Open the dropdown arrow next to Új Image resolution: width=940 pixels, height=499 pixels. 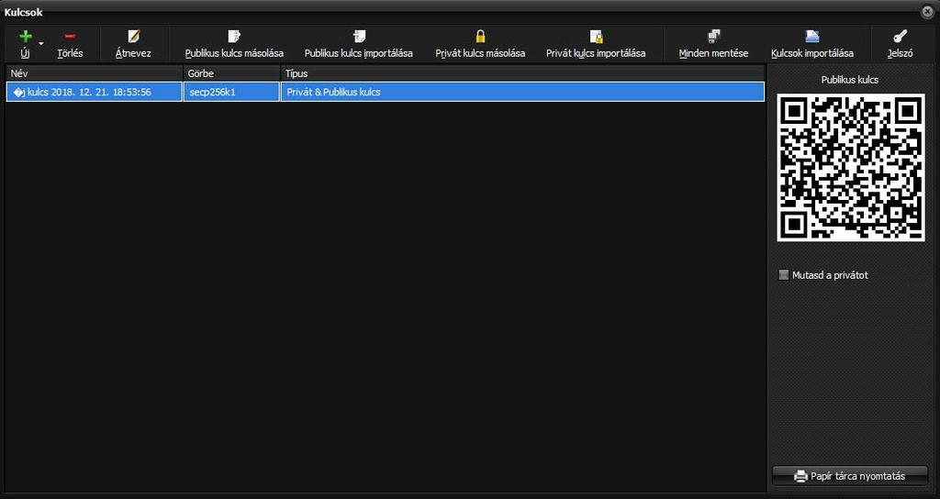[x=41, y=44]
